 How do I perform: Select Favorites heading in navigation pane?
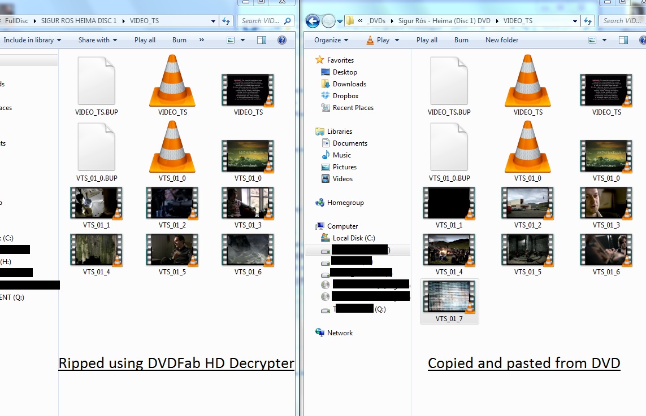(335, 60)
